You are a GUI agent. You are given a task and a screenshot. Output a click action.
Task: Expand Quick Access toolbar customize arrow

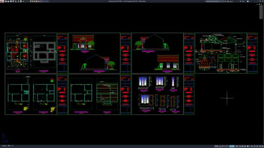[49, 1]
